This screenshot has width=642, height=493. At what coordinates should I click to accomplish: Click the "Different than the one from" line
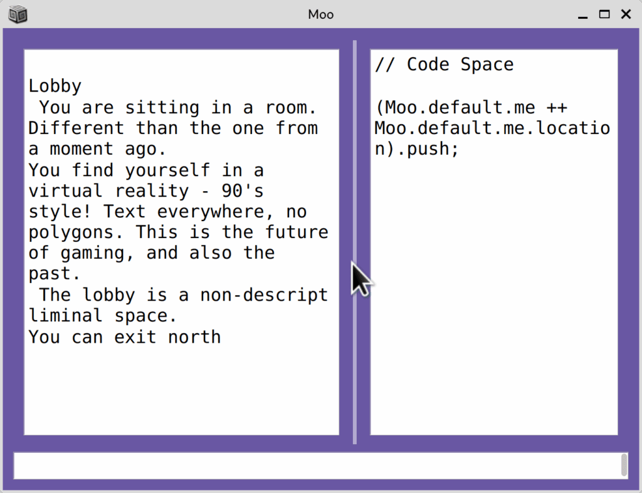[173, 128]
